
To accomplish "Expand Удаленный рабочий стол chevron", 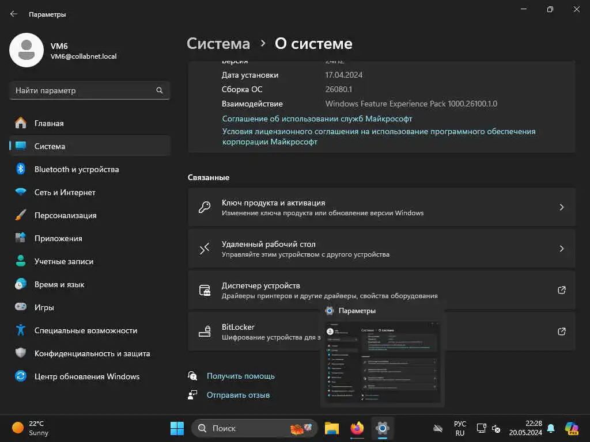I will click(561, 249).
